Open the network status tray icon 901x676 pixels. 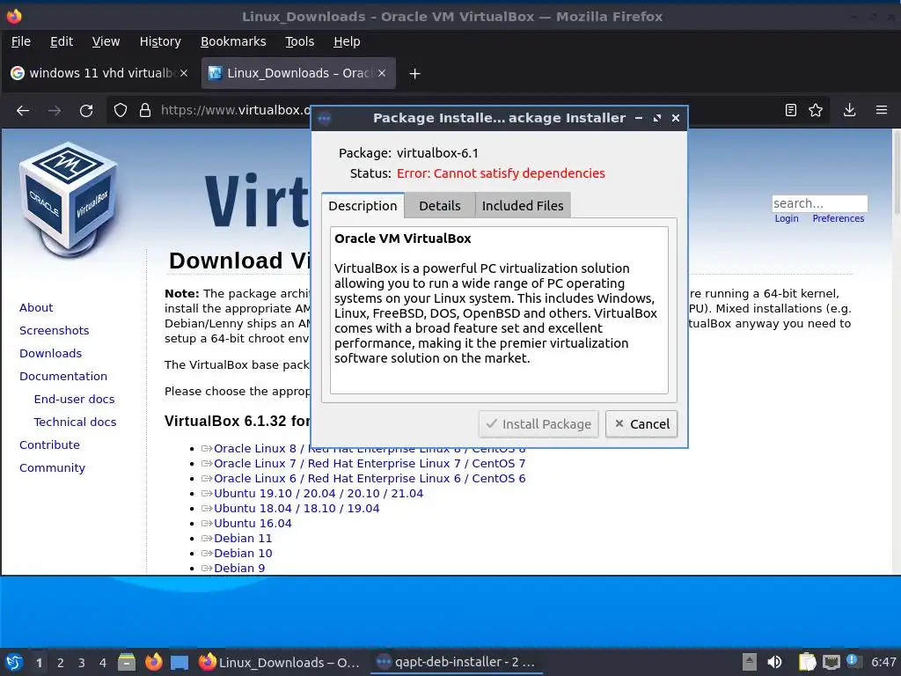tap(831, 662)
